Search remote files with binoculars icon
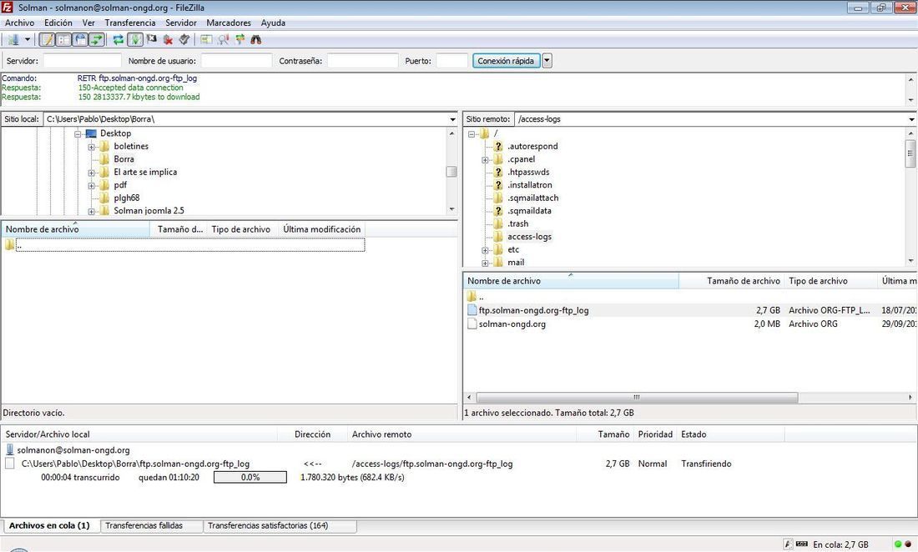This screenshot has height=552, width=918. 256,40
